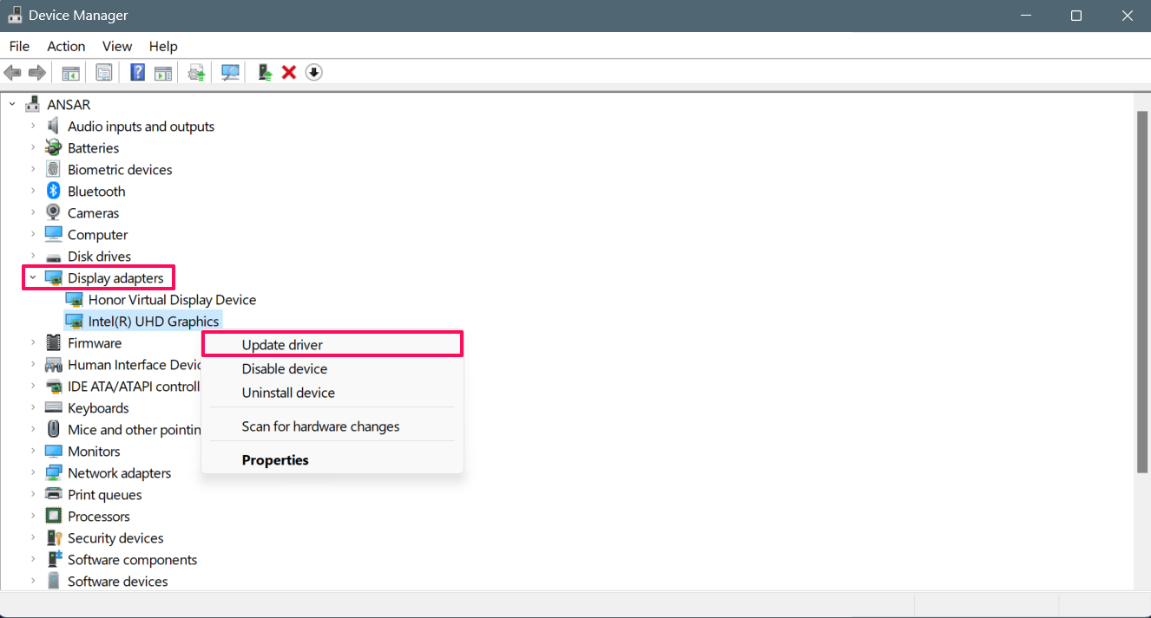This screenshot has height=618, width=1151.
Task: Expand the Cameras category chevron
Action: (33, 212)
